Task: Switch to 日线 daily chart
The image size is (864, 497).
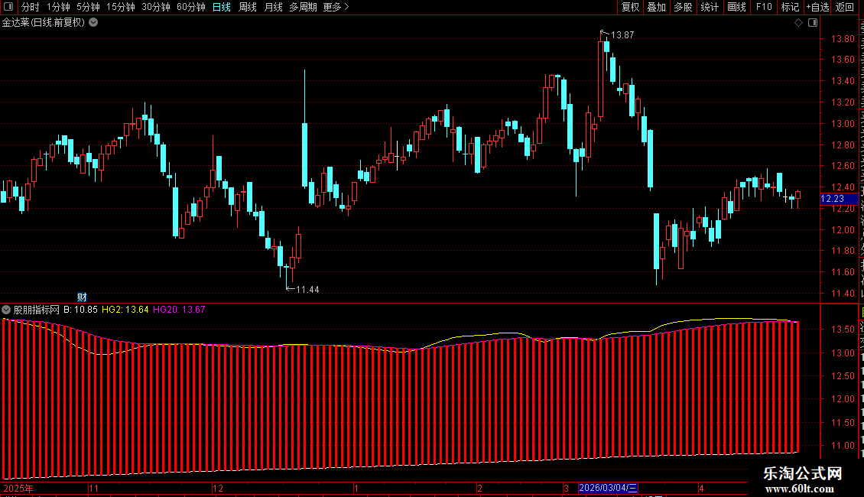Action: (x=222, y=7)
